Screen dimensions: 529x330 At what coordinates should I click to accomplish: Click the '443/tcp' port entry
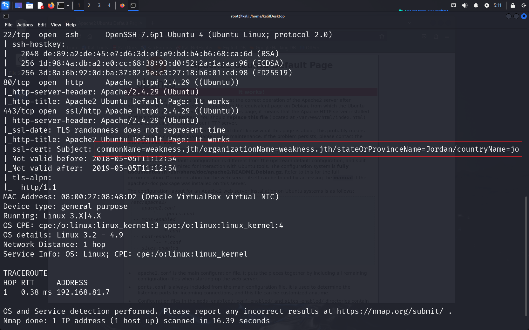pyautogui.click(x=19, y=111)
